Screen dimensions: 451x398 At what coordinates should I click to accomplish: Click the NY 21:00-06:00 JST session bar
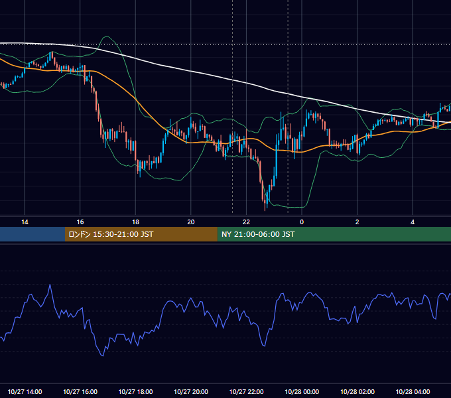pos(334,234)
